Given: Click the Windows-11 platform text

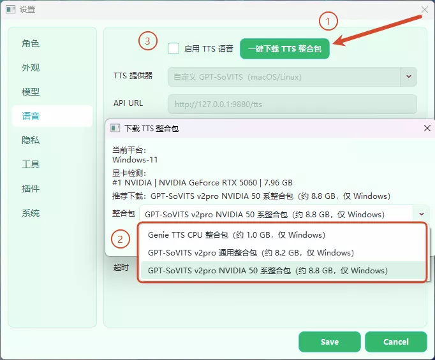Looking at the screenshot, I should 135,160.
